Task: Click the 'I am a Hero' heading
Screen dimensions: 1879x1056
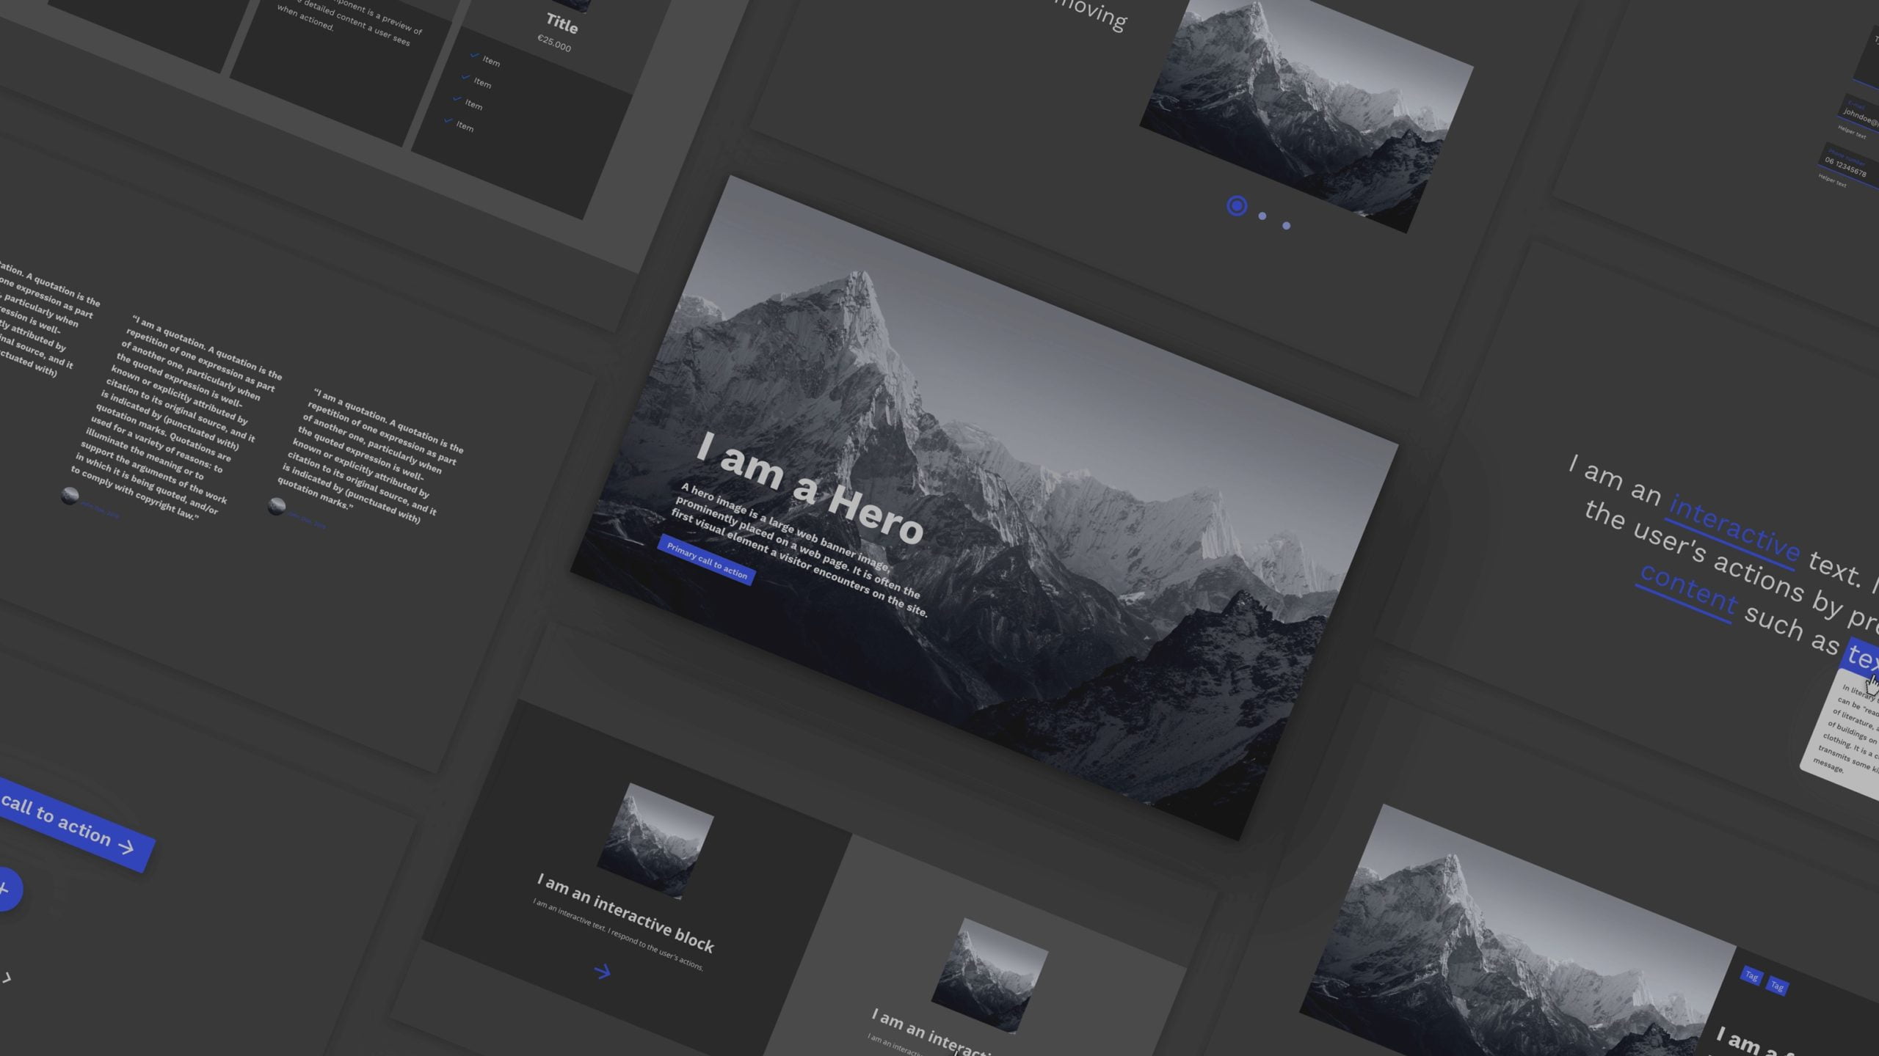Action: (x=810, y=488)
